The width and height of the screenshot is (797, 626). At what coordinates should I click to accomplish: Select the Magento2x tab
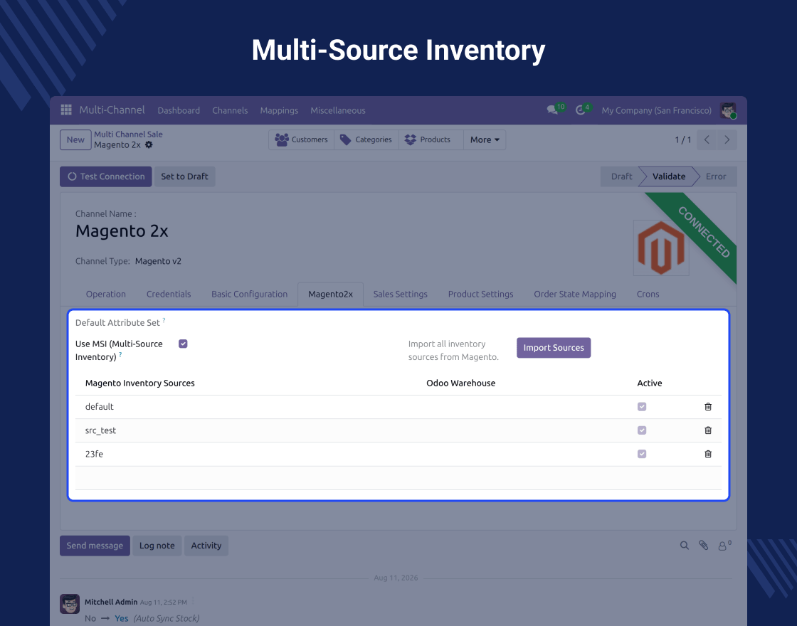[x=330, y=295]
